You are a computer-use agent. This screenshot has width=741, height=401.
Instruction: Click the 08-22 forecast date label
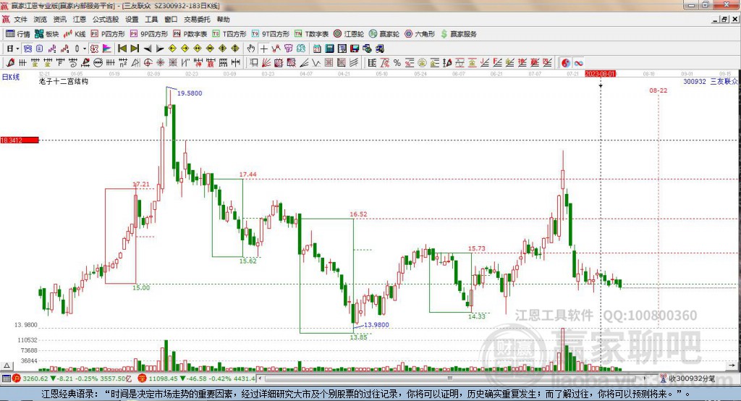point(659,90)
